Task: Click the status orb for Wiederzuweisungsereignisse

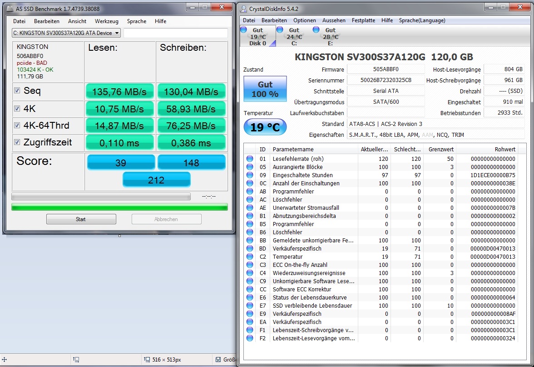Action: pos(250,273)
